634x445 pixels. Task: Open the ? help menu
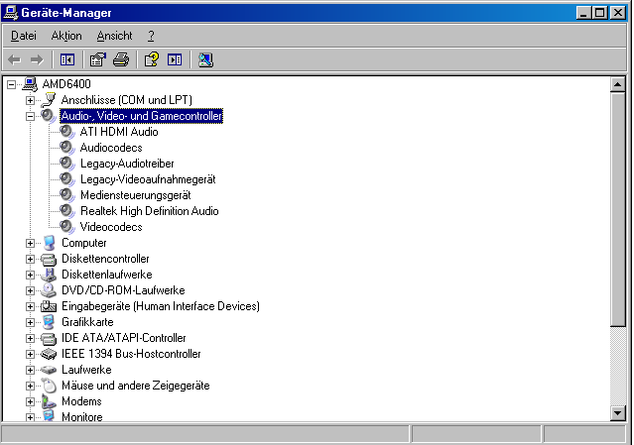[x=151, y=36]
